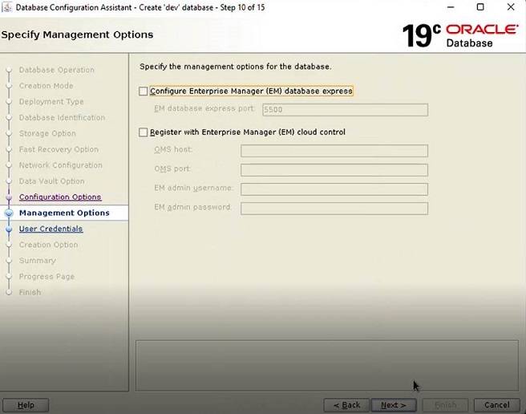This screenshot has width=526, height=414.
Task: Click the Finish button
Action: point(445,405)
